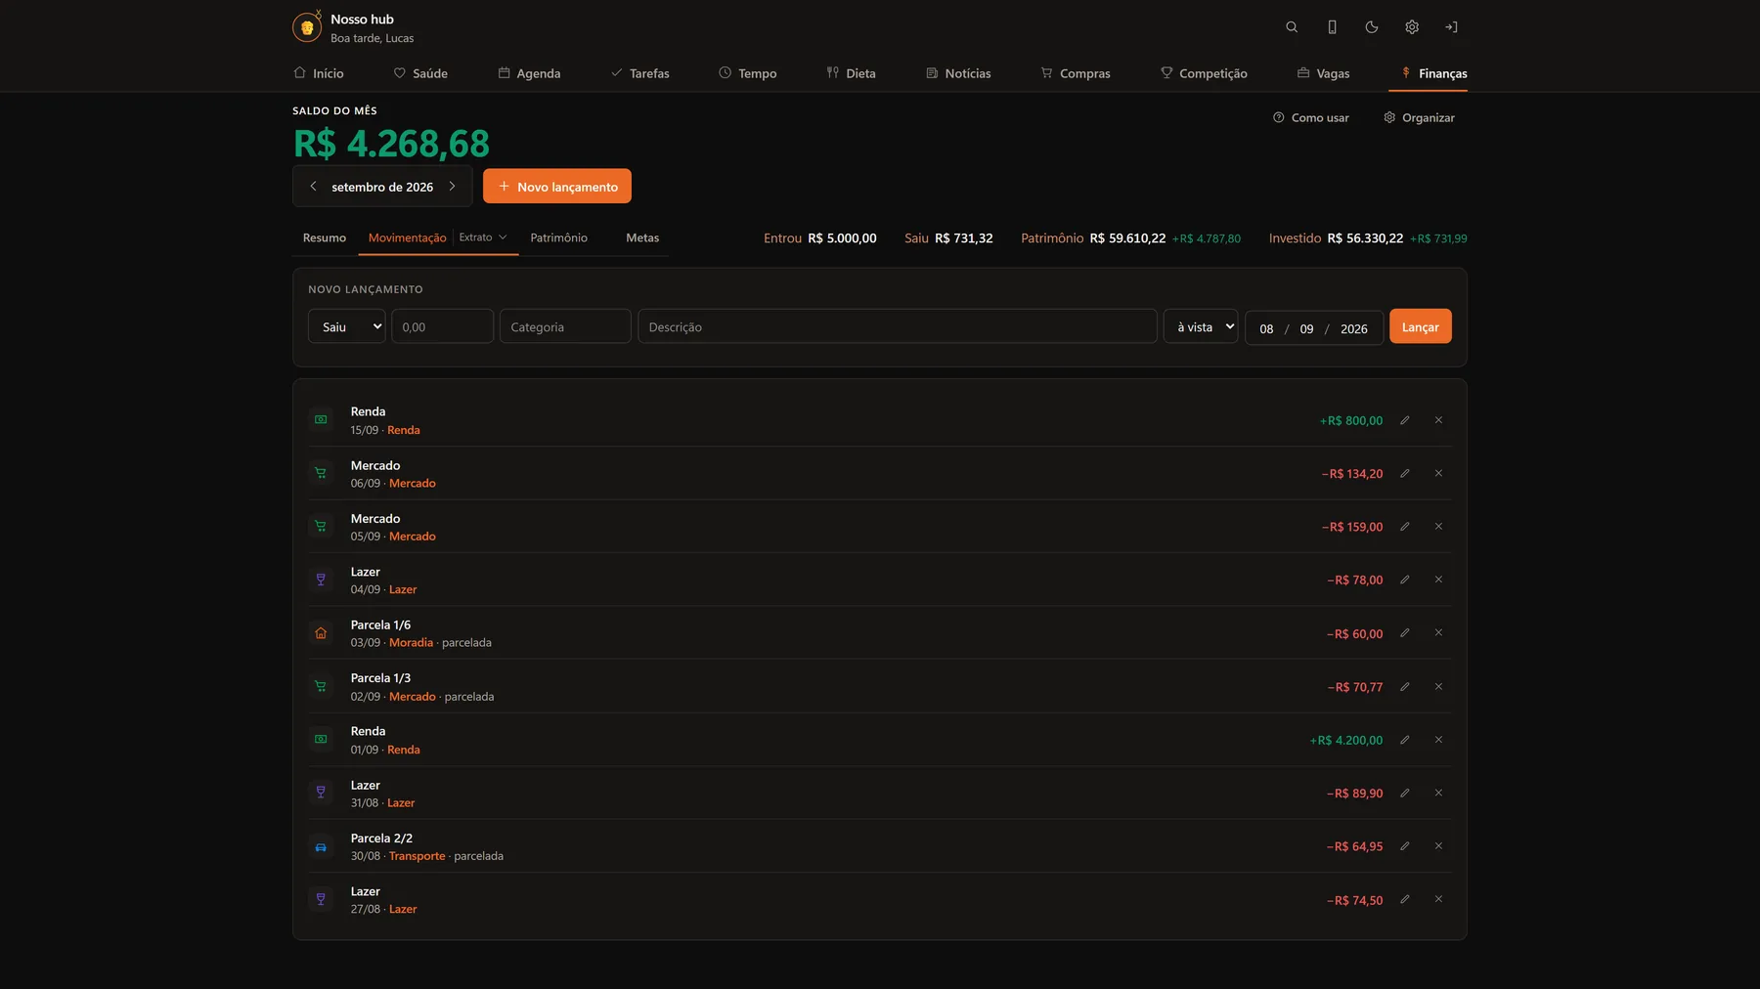
Task: Edit the R$ 800,00 Renda entry
Action: [x=1405, y=420]
